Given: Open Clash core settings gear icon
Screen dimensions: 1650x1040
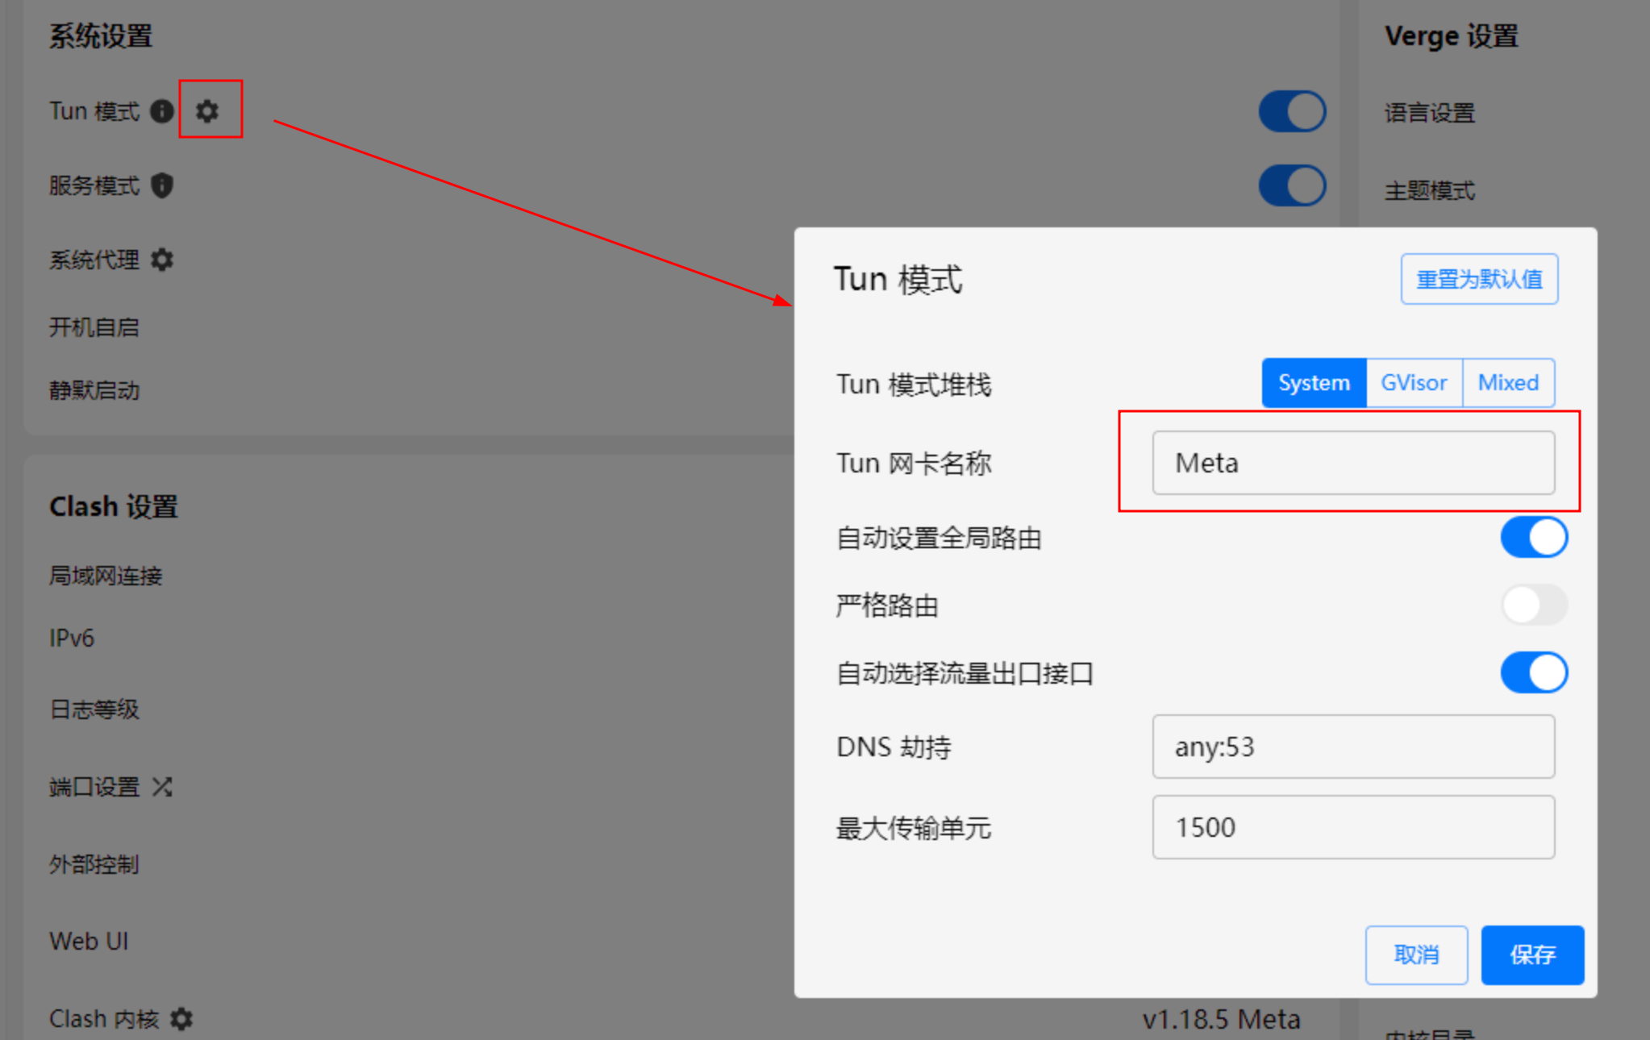Looking at the screenshot, I should coord(181,1019).
